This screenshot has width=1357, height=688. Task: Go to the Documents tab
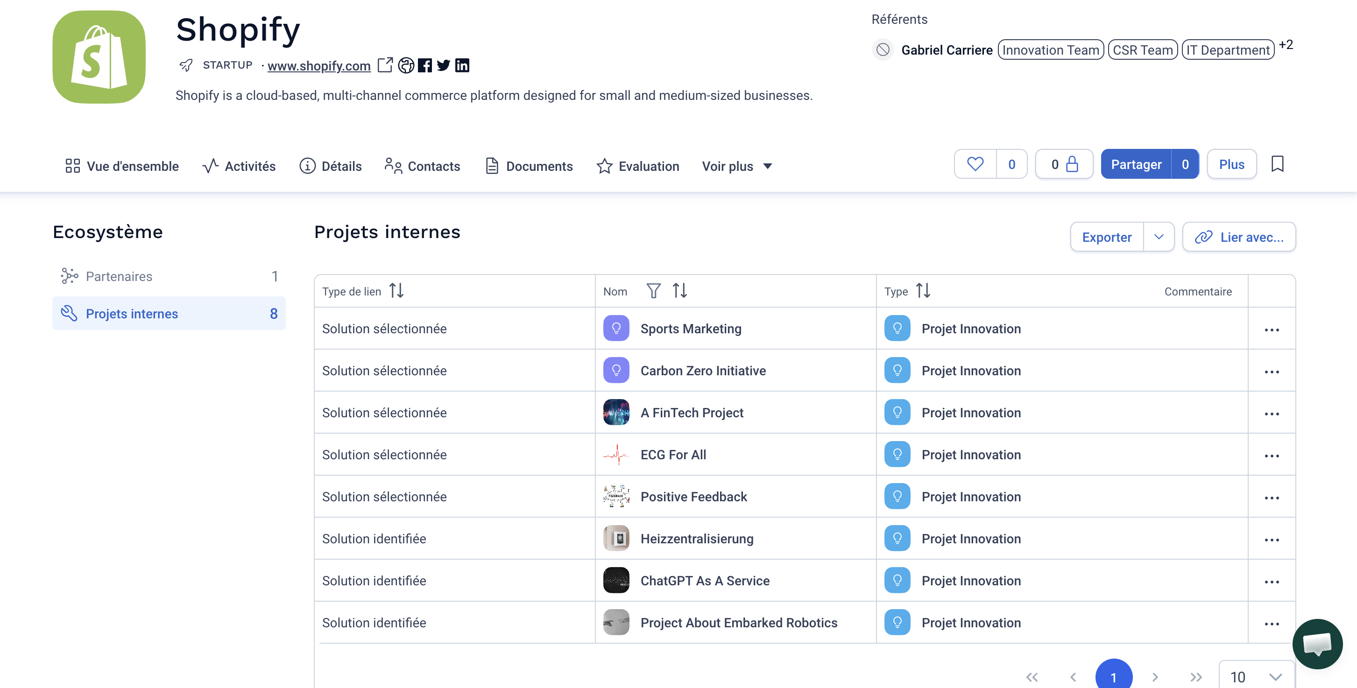(x=529, y=166)
